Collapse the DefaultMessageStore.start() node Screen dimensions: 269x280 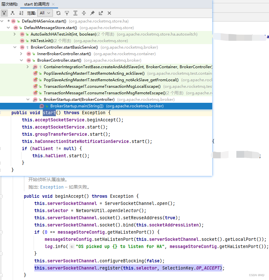pyautogui.click(x=8, y=28)
